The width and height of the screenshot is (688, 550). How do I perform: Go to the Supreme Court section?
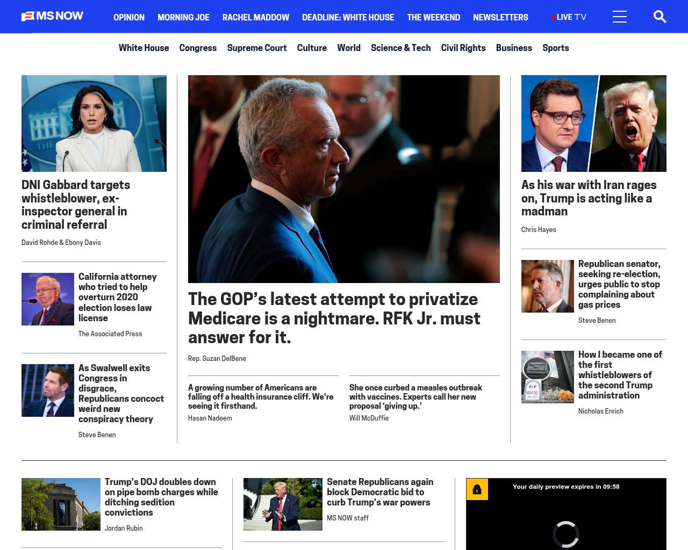[257, 48]
